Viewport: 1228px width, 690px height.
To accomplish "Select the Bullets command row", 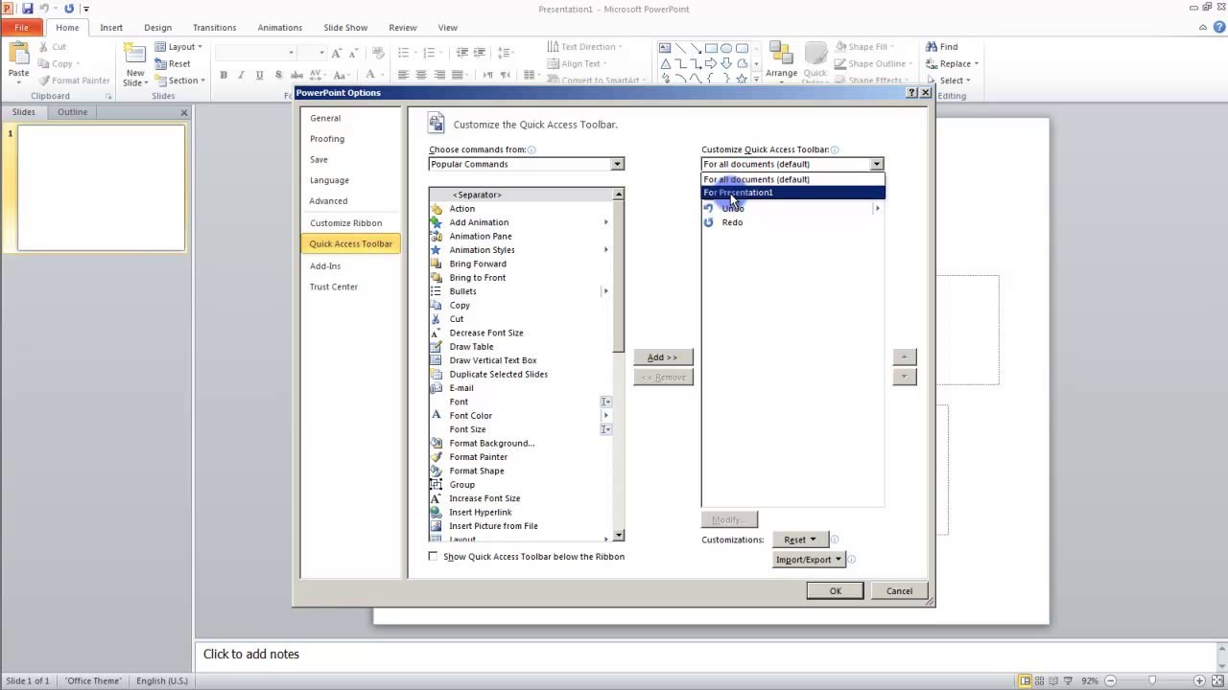I will (521, 291).
